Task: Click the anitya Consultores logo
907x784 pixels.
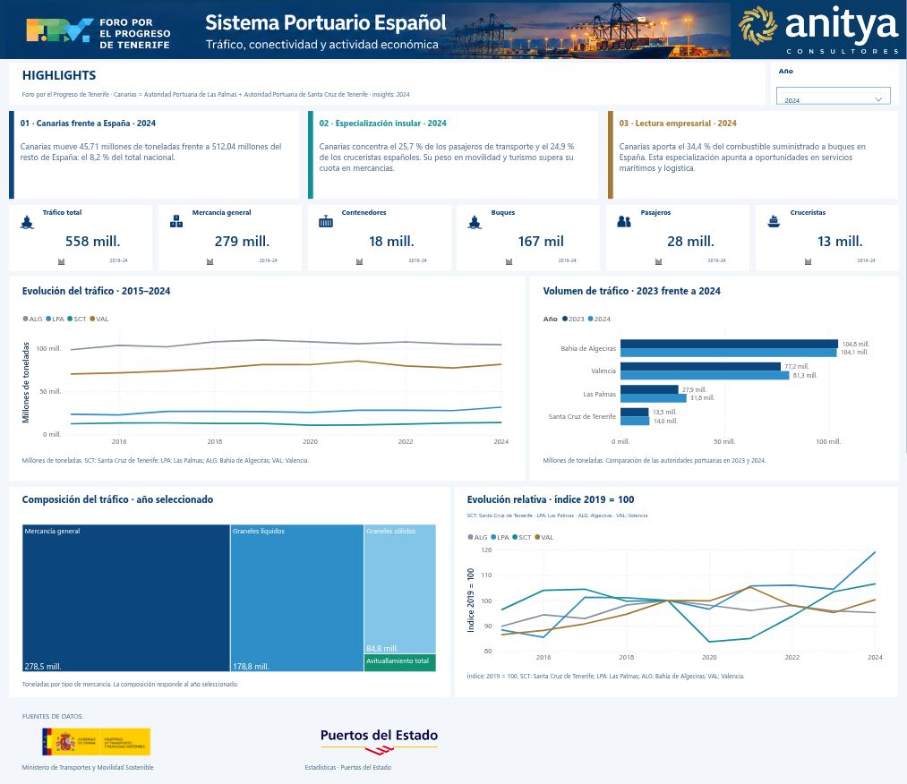Action: [x=818, y=29]
